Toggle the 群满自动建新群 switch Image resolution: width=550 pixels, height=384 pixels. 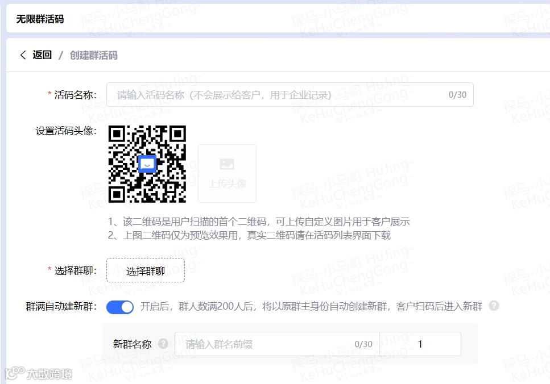[120, 307]
